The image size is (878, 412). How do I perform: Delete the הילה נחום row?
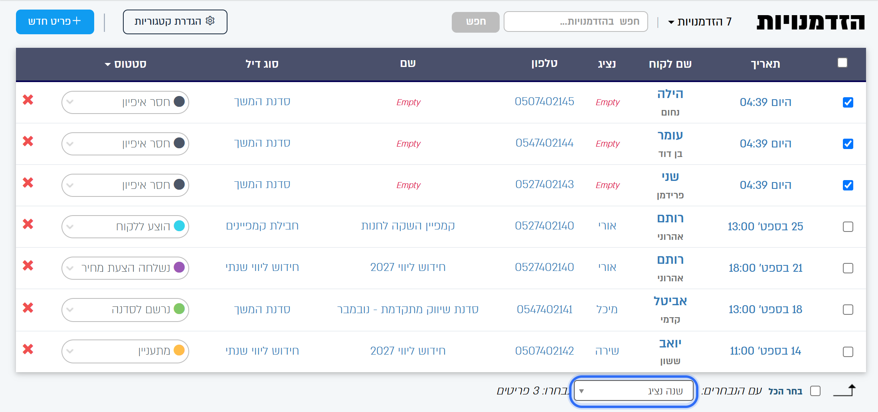pos(28,100)
